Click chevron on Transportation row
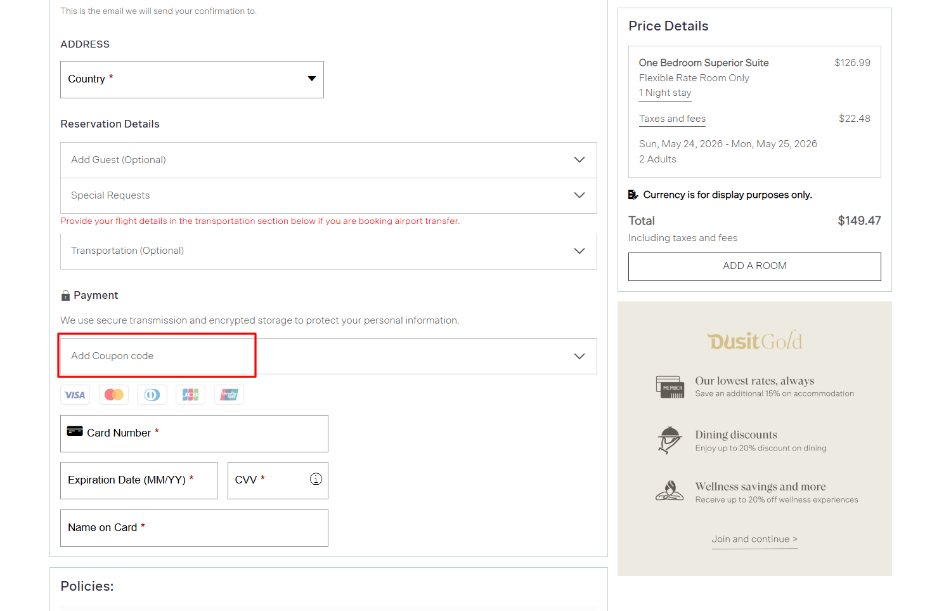The height and width of the screenshot is (611, 932). pyautogui.click(x=579, y=251)
